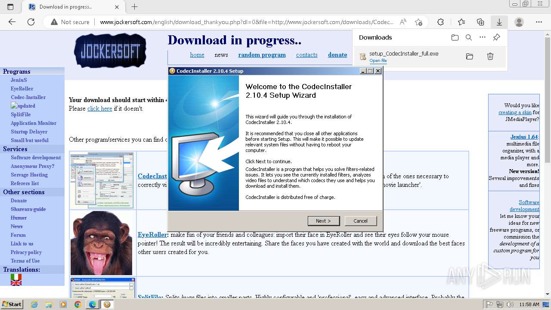The width and height of the screenshot is (551, 310).
Task: Open Servage Hosting link
Action: [29, 175]
